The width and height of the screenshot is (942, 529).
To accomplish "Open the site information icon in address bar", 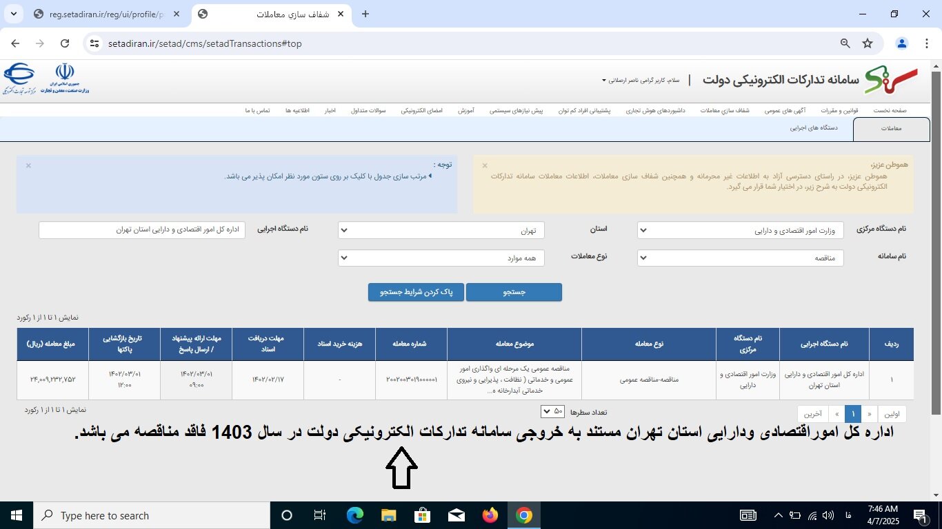I will click(x=95, y=43).
